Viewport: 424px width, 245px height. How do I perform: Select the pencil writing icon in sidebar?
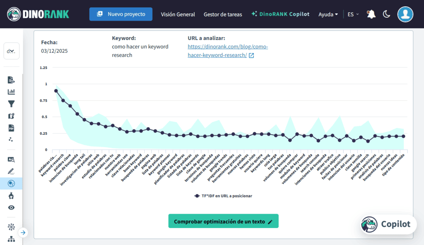11,171
